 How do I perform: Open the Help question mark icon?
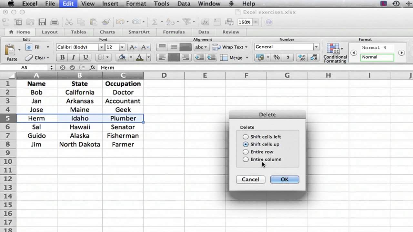(269, 22)
